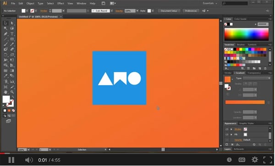Select the Lasso tool
The height and width of the screenshot is (166, 275).
tap(12, 28)
